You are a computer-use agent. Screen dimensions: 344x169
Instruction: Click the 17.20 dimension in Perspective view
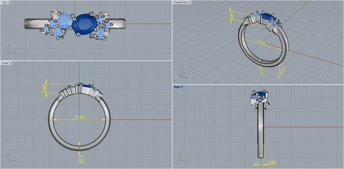(x=260, y=42)
